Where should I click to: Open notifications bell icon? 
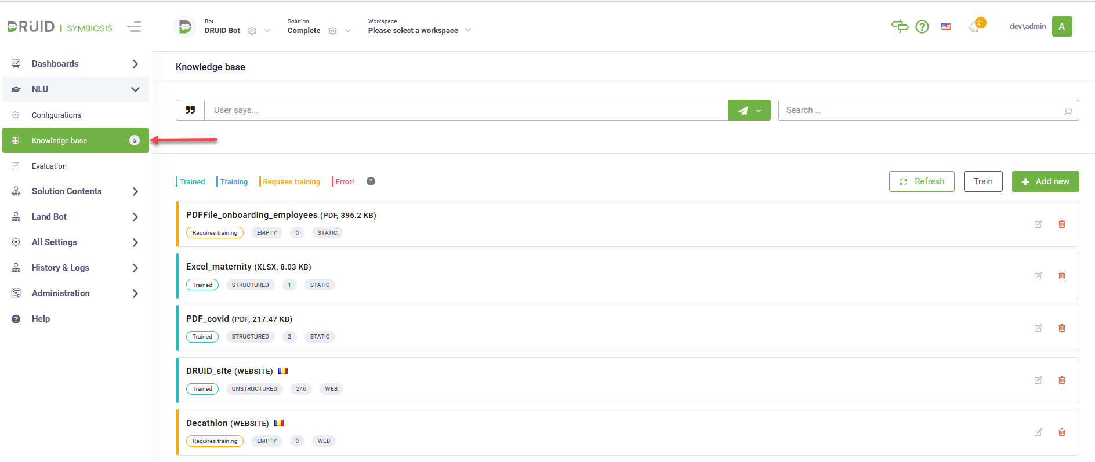click(974, 27)
